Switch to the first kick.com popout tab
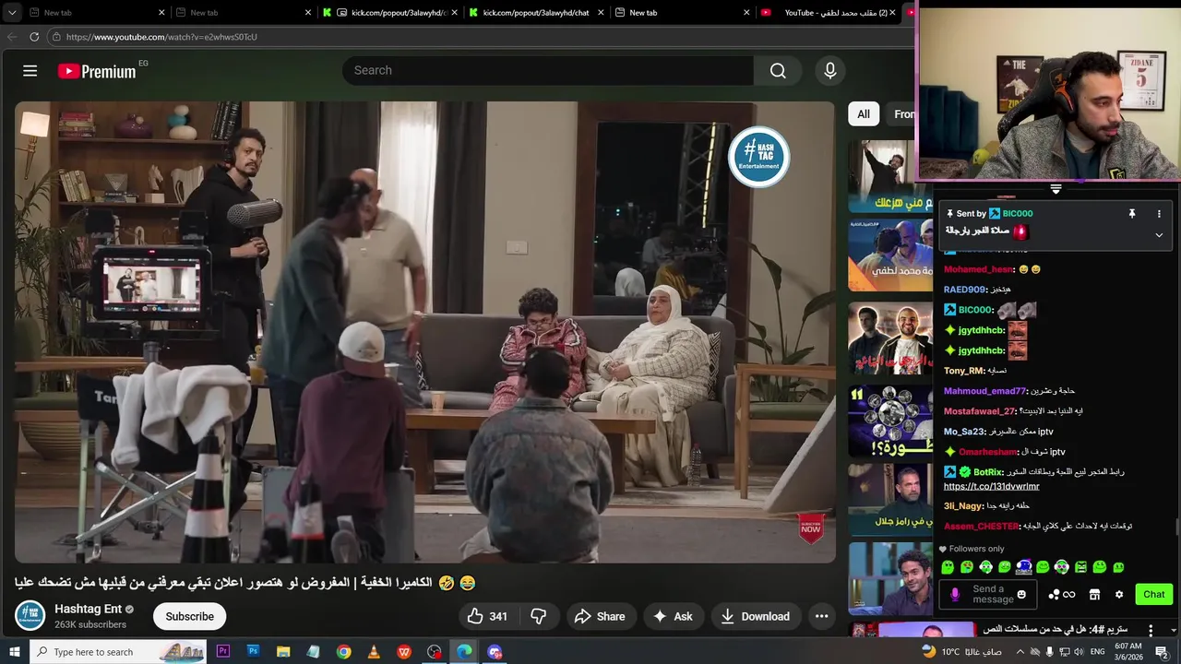The width and height of the screenshot is (1181, 664). point(389,13)
